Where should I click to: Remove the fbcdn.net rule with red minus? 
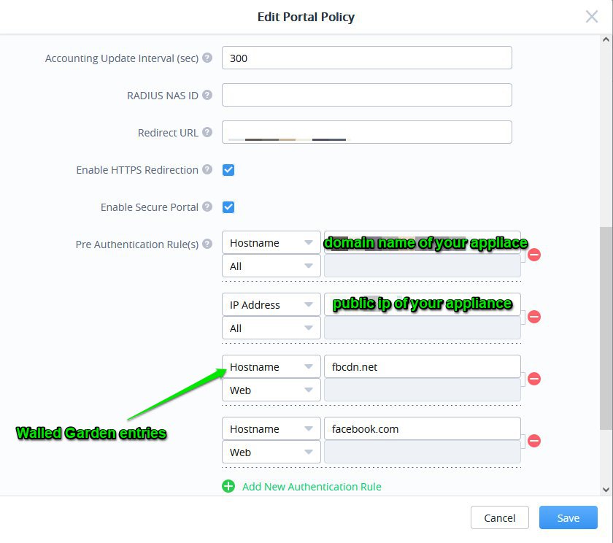[534, 379]
